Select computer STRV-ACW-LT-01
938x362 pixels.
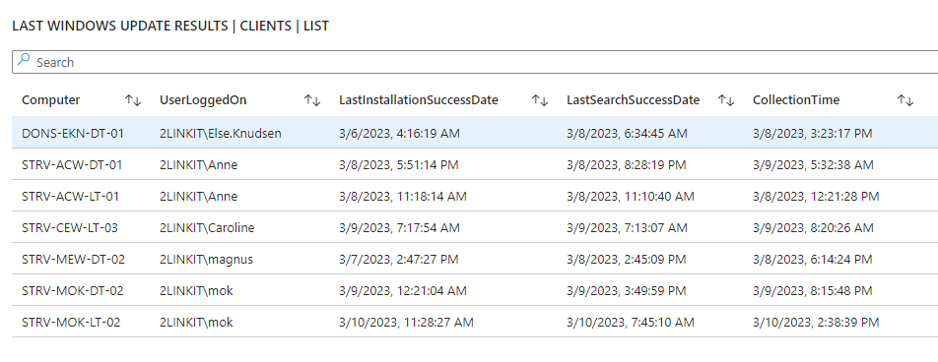pyautogui.click(x=71, y=197)
